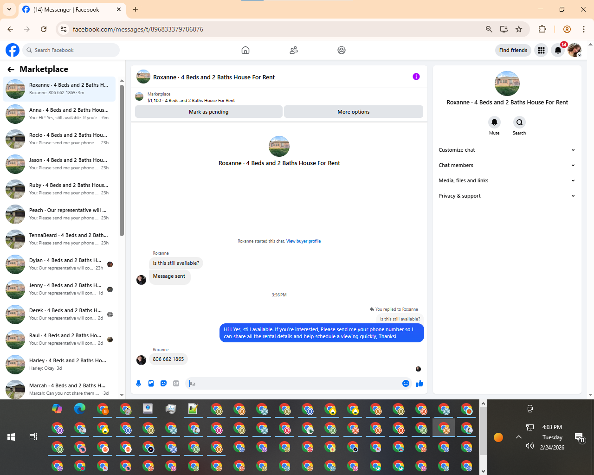594x475 pixels.
Task: Open the Friends tab icon
Action: (x=294, y=50)
